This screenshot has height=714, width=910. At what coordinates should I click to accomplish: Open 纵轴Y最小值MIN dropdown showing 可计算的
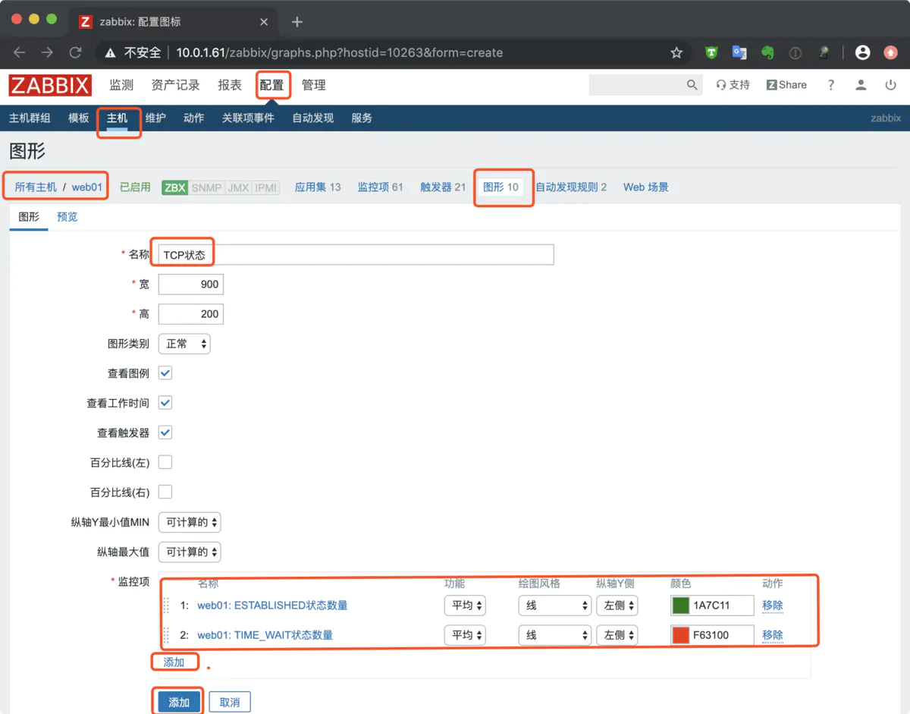click(190, 522)
